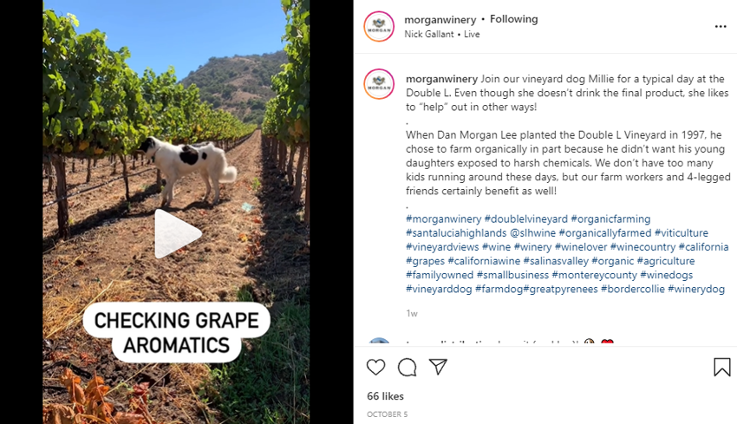Play the vineyard dog video
This screenshot has width=737, height=424.
pyautogui.click(x=177, y=233)
